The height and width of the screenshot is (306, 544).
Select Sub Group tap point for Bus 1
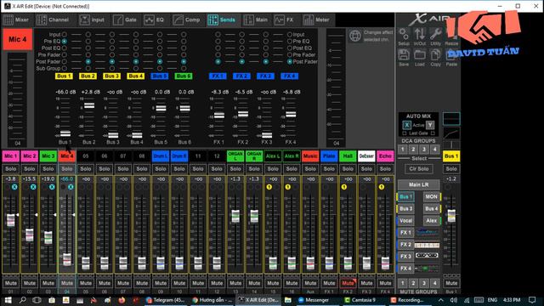(x=65, y=68)
